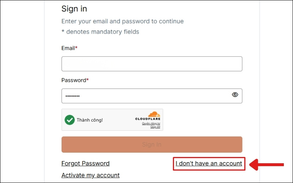This screenshot has width=293, height=183.
Task: Click the orange Cloudflare cloud logo
Action: tap(154, 114)
